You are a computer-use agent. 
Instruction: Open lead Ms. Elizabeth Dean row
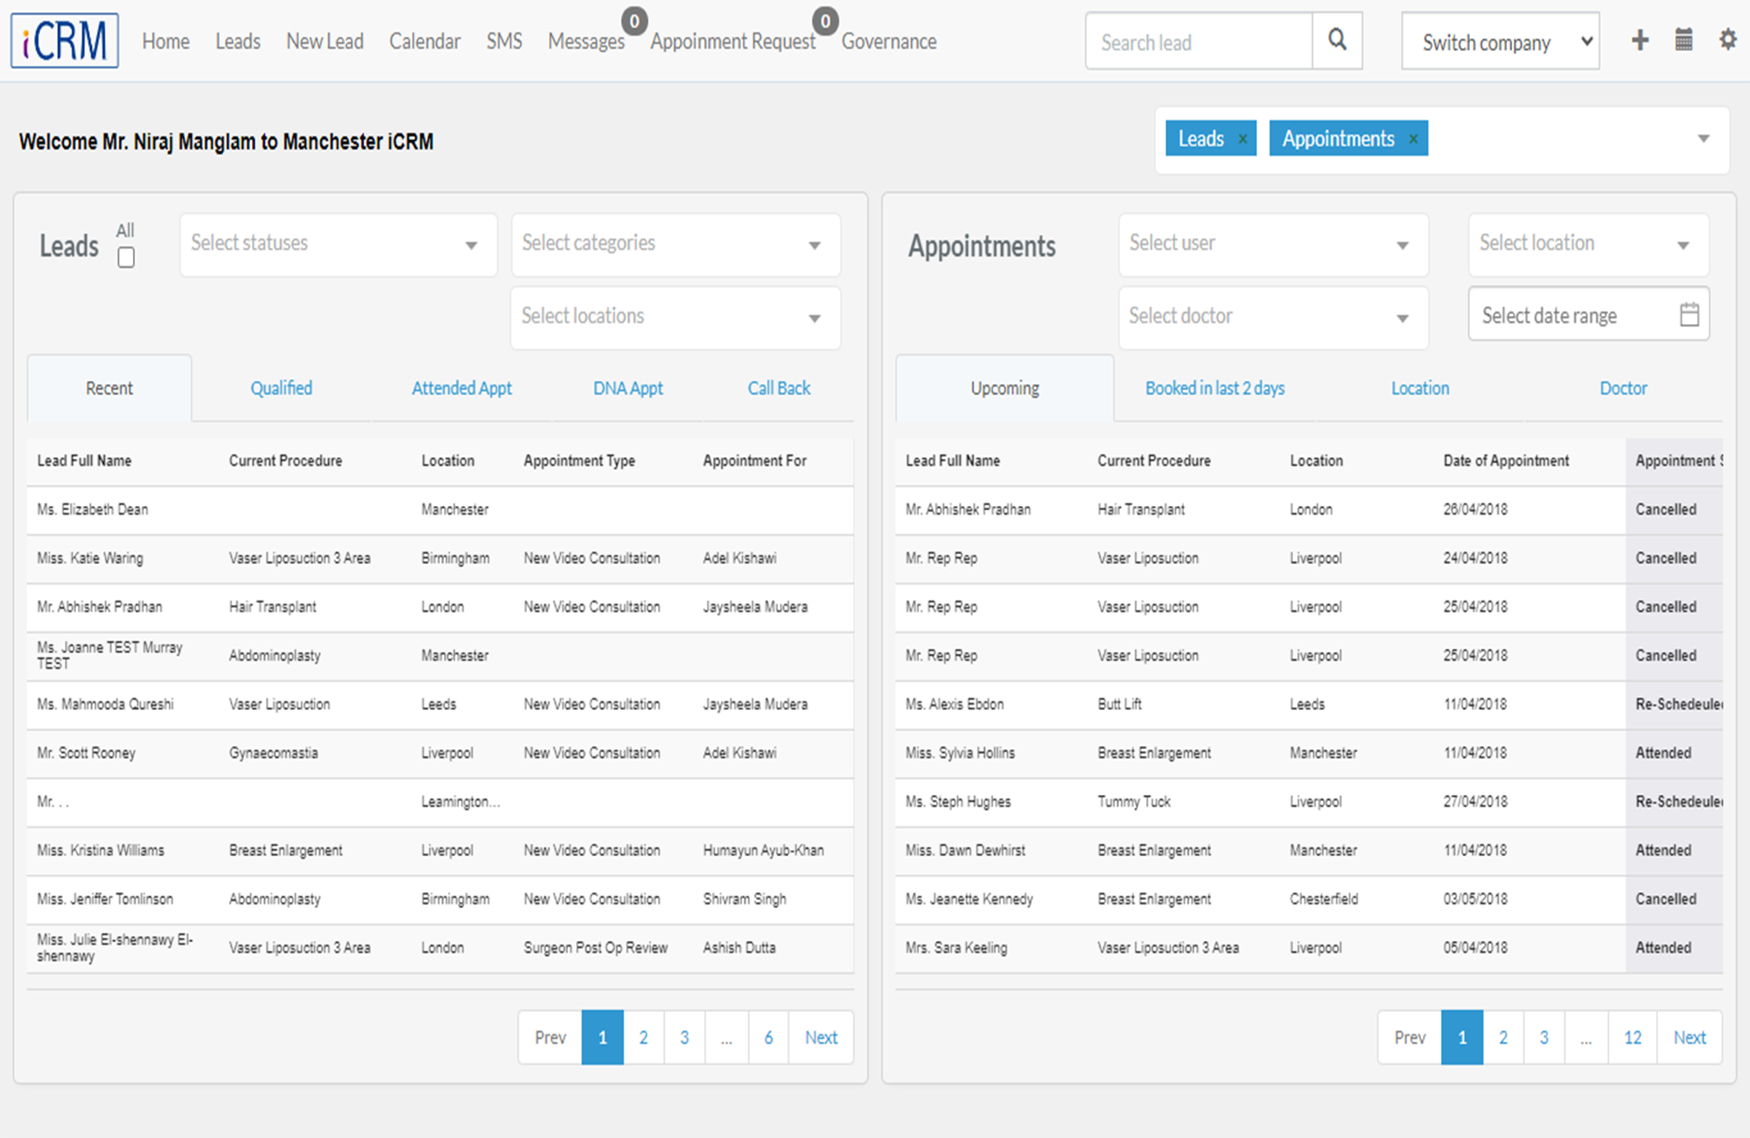440,509
